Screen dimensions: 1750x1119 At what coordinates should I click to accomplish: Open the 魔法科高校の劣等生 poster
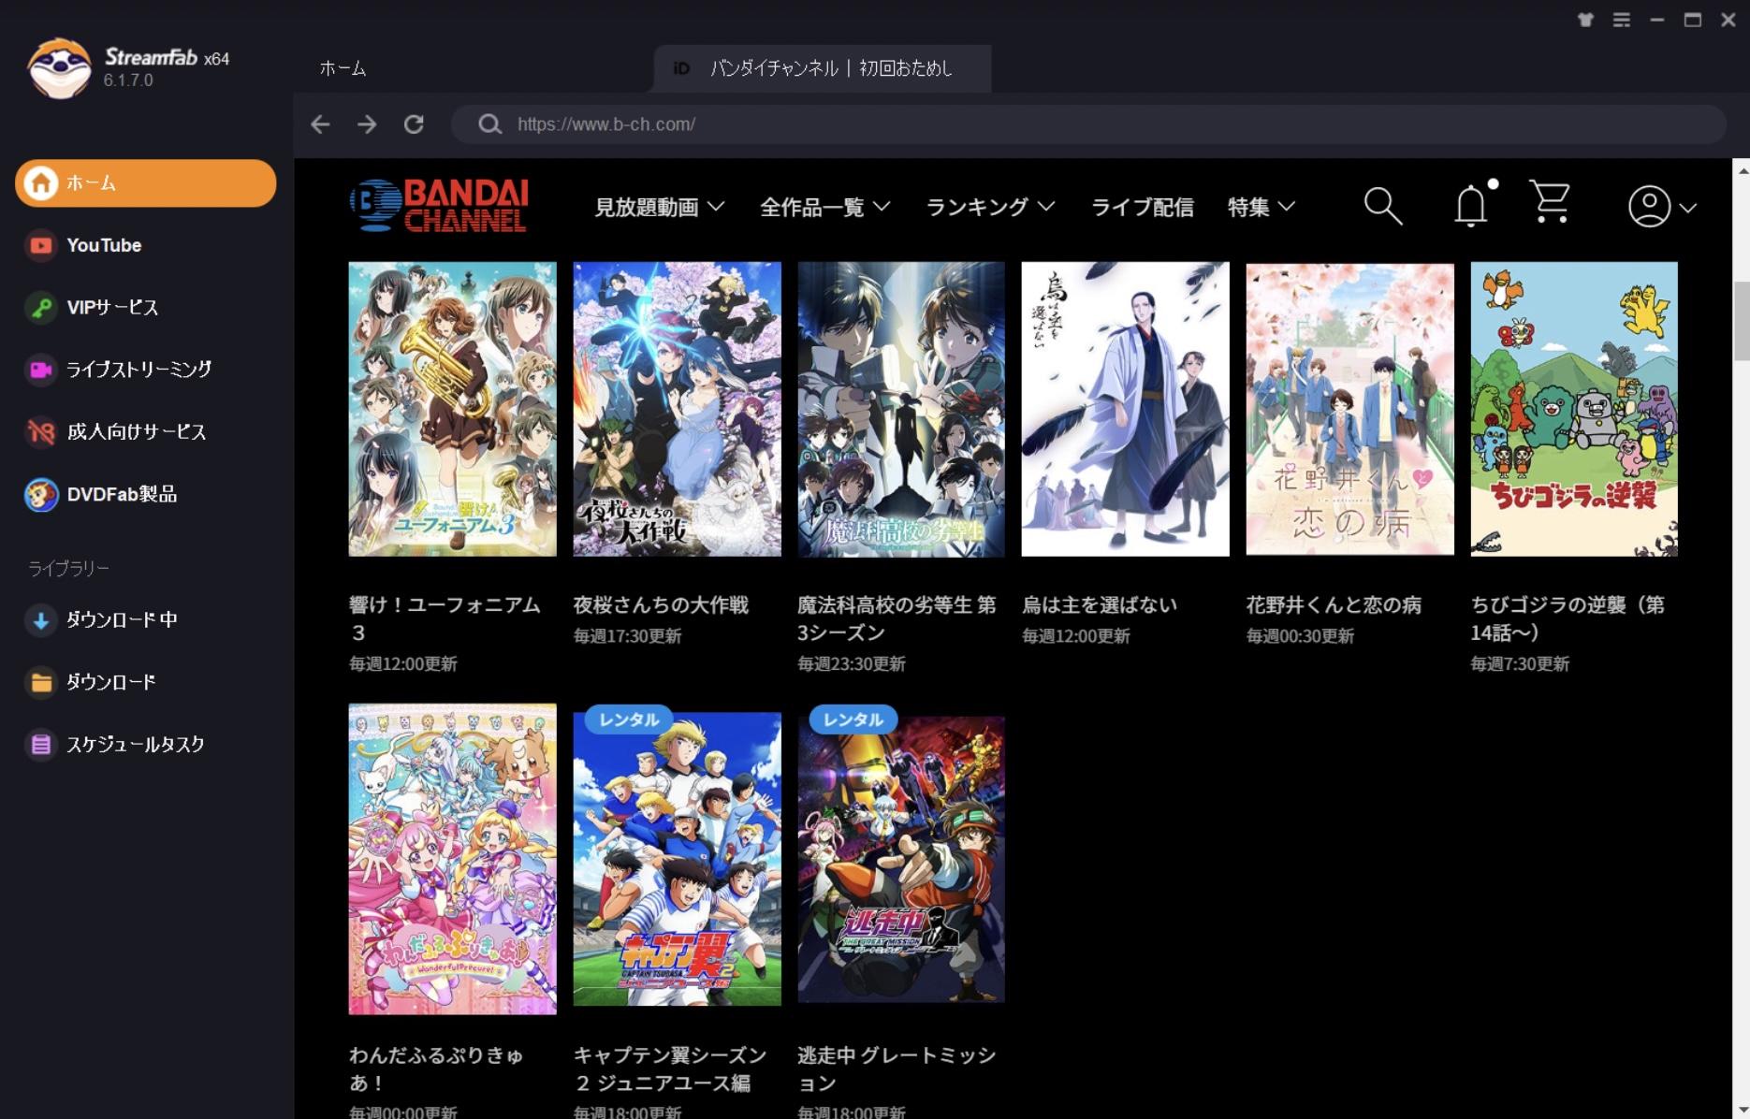pos(901,409)
